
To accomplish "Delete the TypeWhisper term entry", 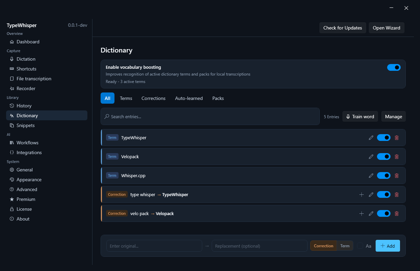I will pyautogui.click(x=397, y=138).
